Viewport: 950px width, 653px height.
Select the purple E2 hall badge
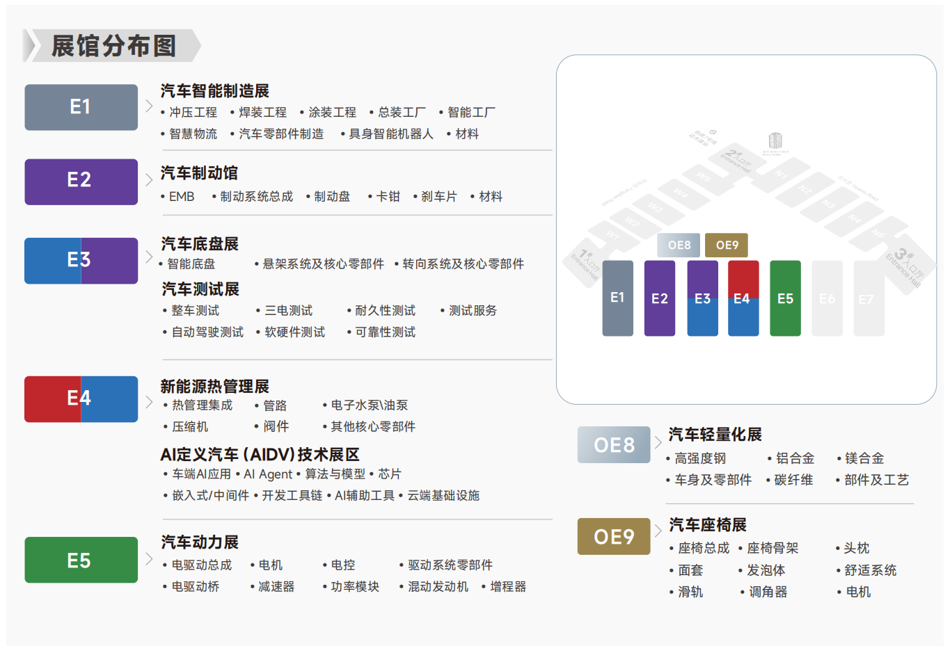tap(81, 182)
